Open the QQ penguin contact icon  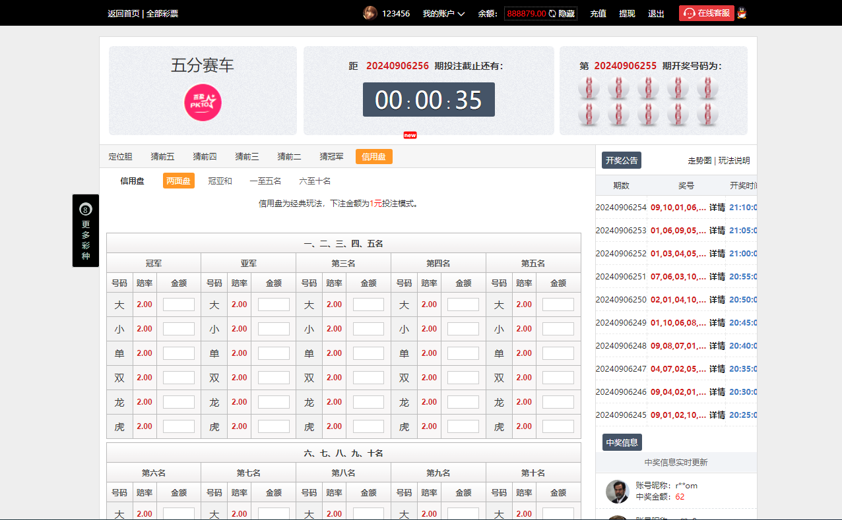pos(742,13)
